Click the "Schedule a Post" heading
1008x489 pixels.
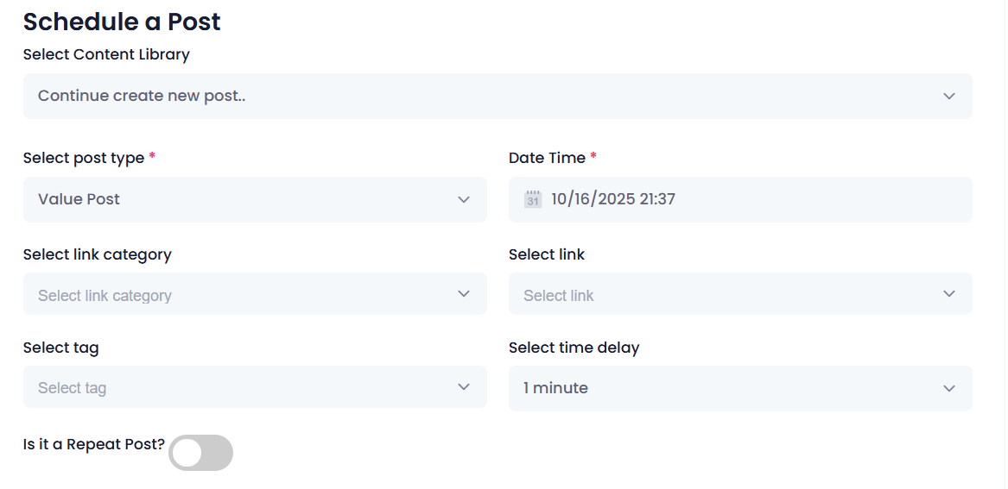[x=122, y=22]
